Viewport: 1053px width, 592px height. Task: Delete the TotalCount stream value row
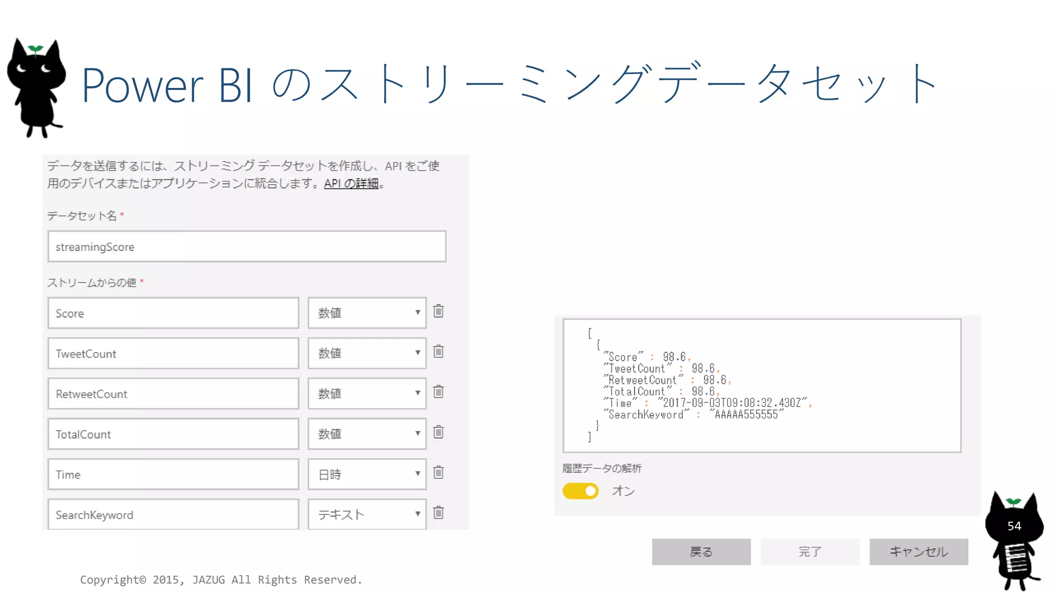point(438,432)
